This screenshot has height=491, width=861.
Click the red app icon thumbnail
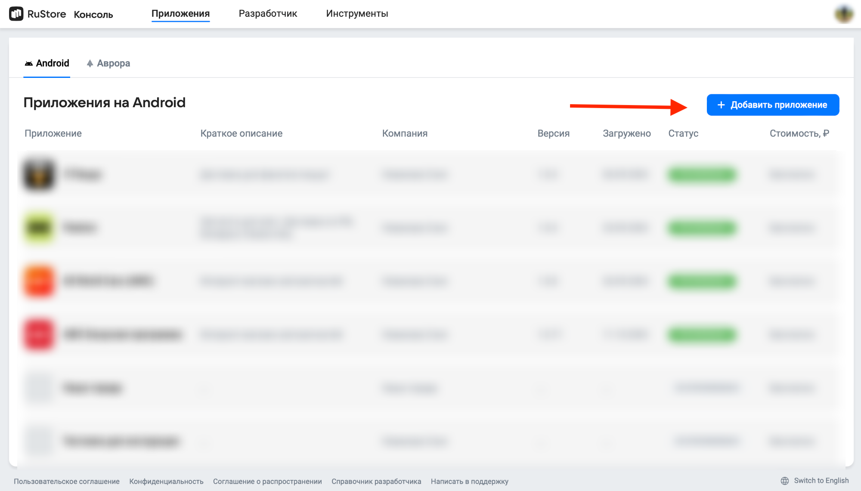pos(39,334)
